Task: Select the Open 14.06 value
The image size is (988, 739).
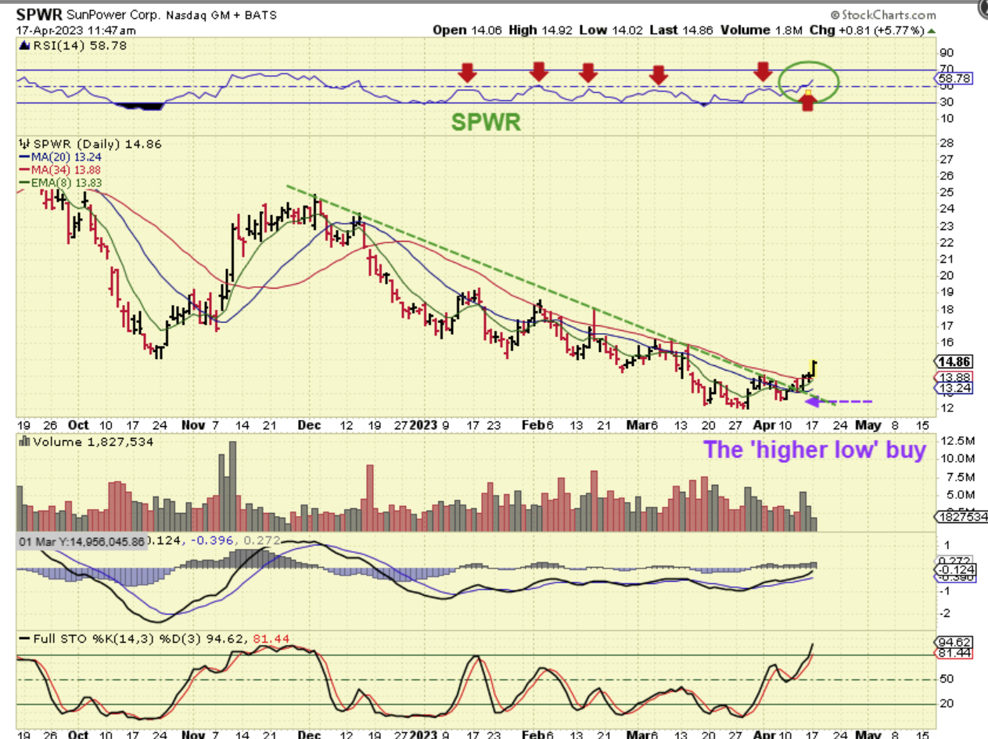Action: coord(469,30)
